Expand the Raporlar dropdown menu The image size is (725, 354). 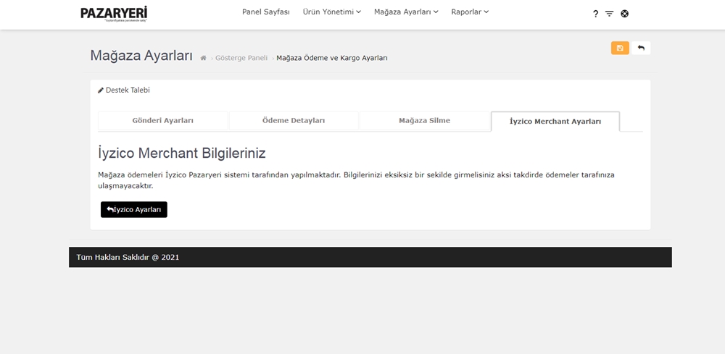[470, 12]
